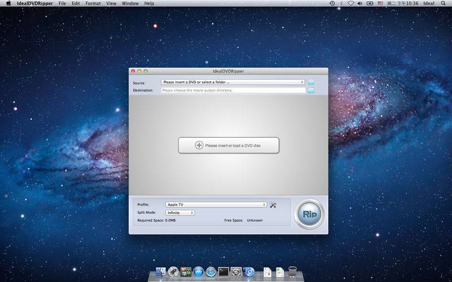452x282 pixels.
Task: Click the Ideal user name in menu bar
Action: [x=429, y=3]
